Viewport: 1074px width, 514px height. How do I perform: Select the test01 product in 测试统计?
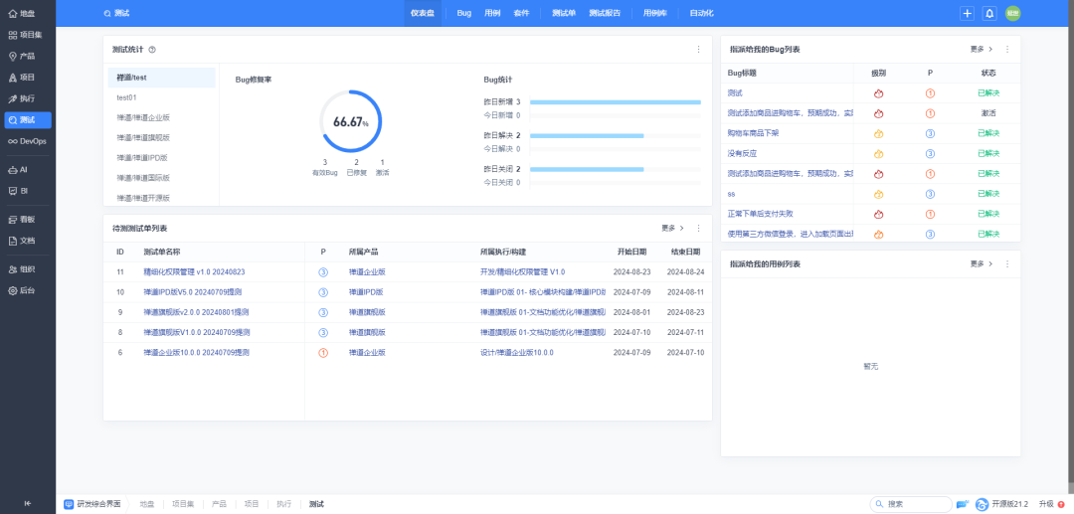tap(127, 97)
